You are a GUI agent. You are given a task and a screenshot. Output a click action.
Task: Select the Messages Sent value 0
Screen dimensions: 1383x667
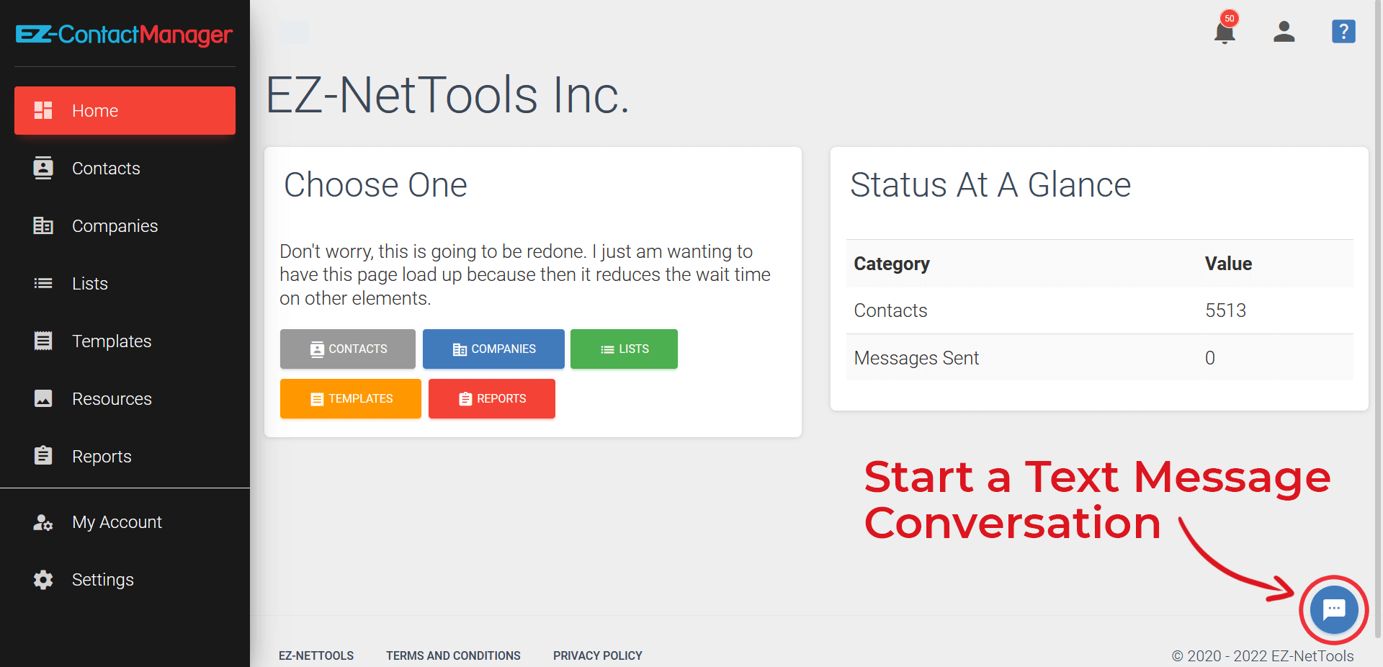(x=1210, y=358)
